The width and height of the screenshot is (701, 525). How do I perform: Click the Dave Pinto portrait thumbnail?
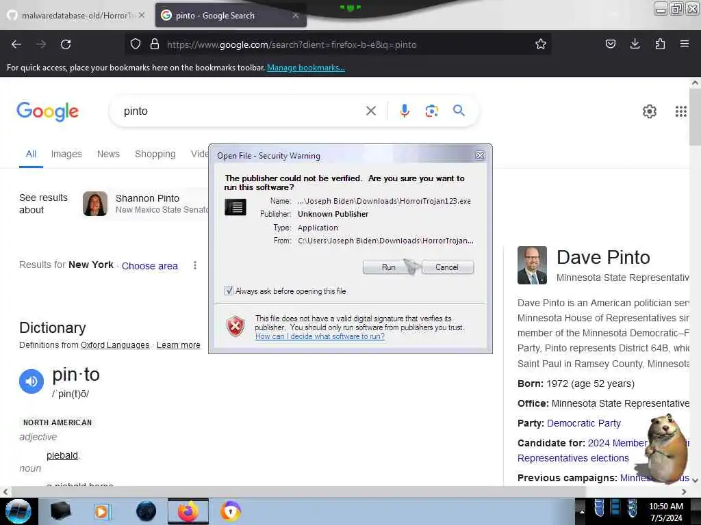(532, 265)
